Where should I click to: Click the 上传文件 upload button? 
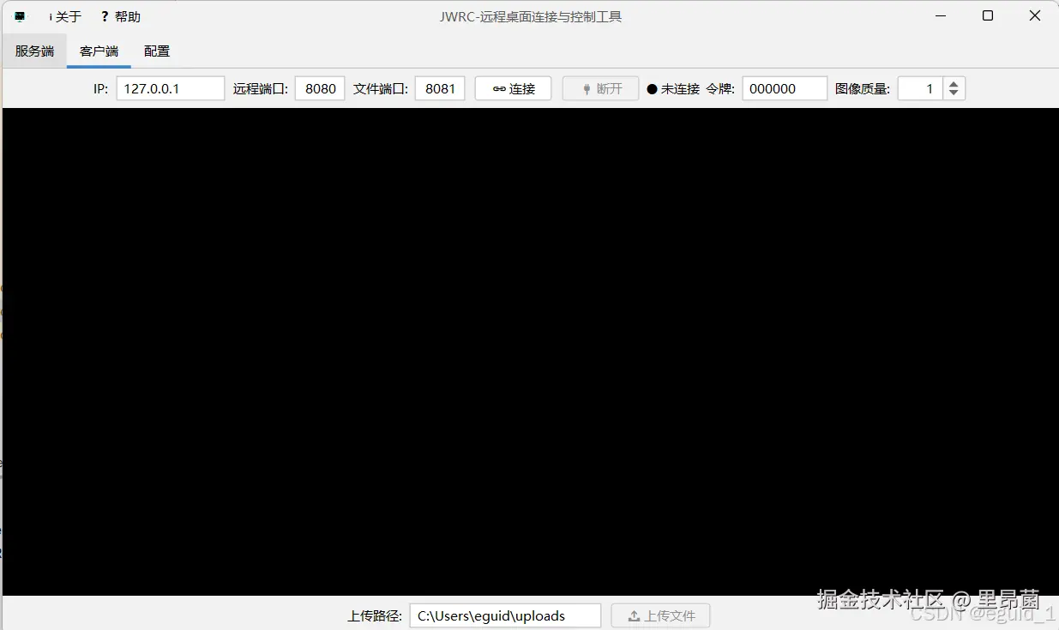[660, 615]
